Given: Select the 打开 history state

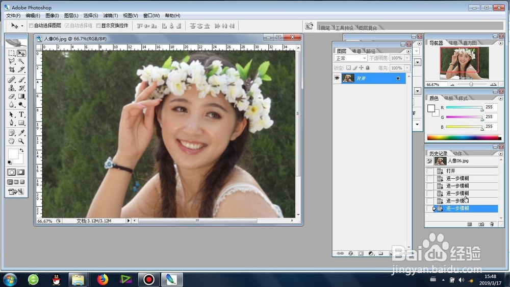Looking at the screenshot, I should coord(462,171).
